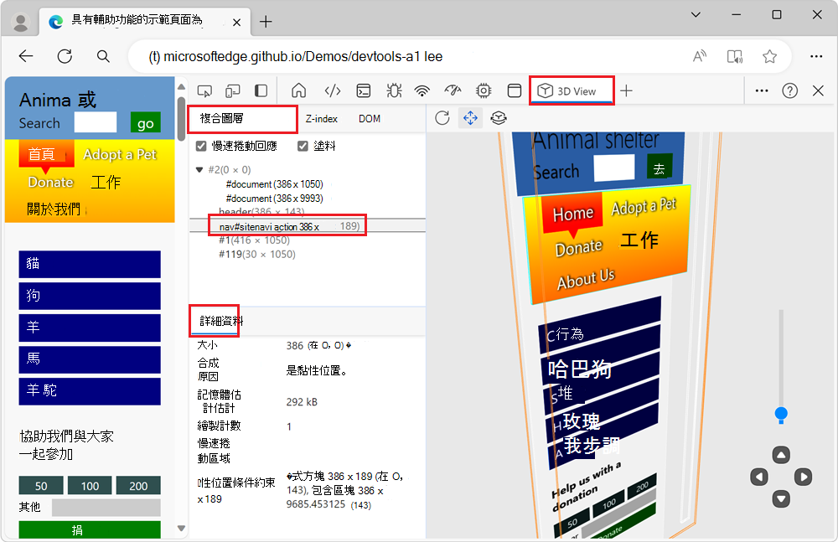Reset the 3D camera with layers icon
The height and width of the screenshot is (542, 838).
click(498, 118)
